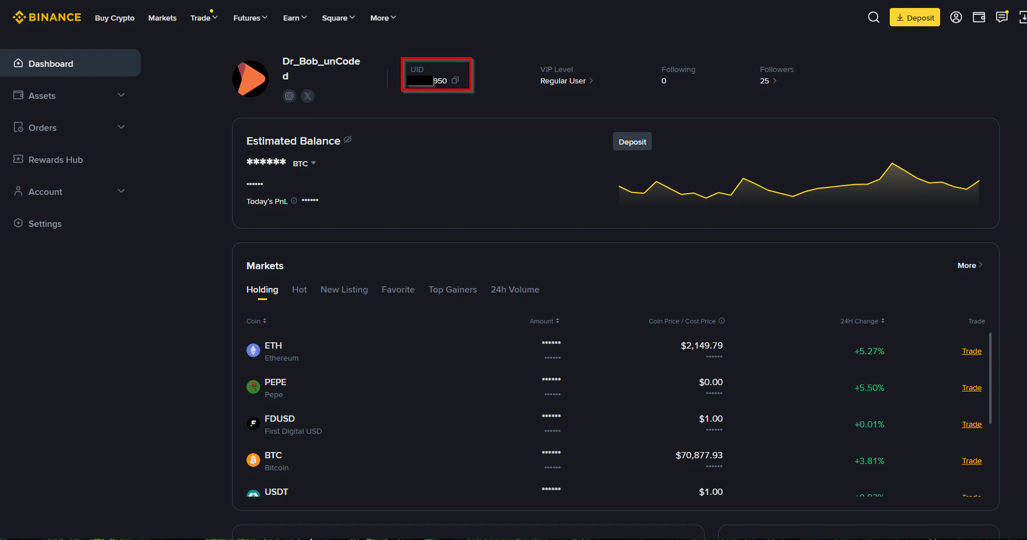1027x540 pixels.
Task: Open the account profile icon
Action: pyautogui.click(x=956, y=17)
